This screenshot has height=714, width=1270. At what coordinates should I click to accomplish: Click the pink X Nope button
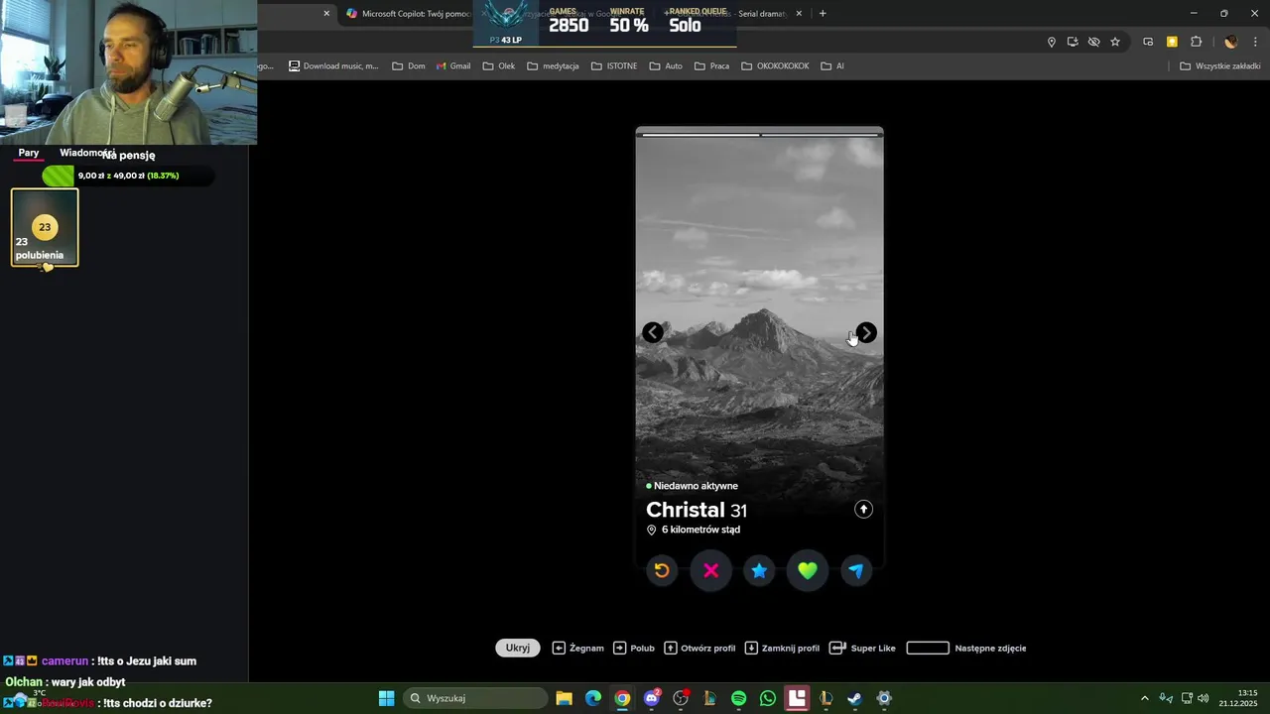[710, 570]
